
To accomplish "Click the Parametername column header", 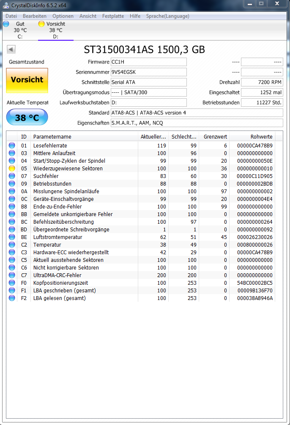I will coord(84,137).
